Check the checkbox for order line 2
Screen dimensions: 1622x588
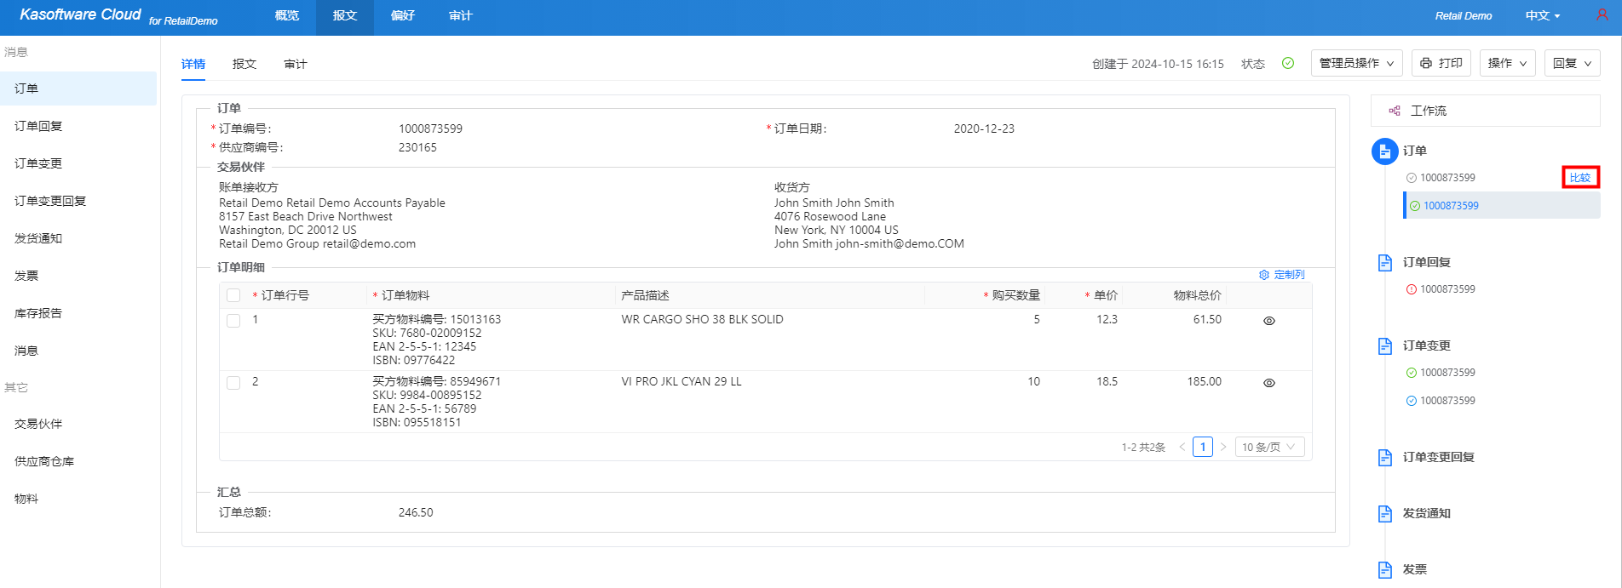click(233, 383)
